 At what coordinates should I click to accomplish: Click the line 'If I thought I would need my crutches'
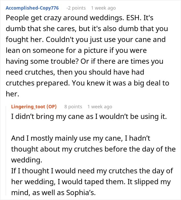pos(92,171)
